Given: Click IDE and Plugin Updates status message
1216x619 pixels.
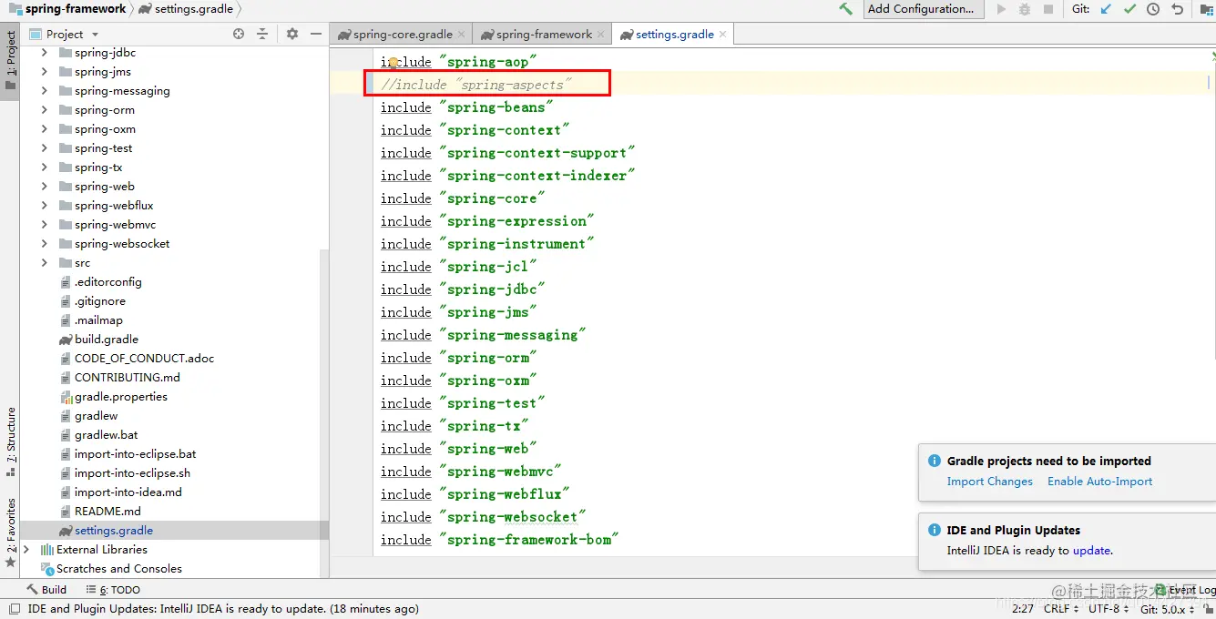Looking at the screenshot, I should (x=223, y=609).
